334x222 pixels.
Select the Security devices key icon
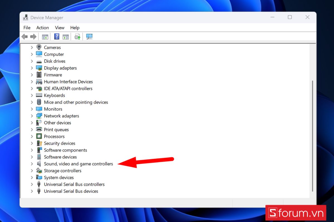(x=39, y=143)
